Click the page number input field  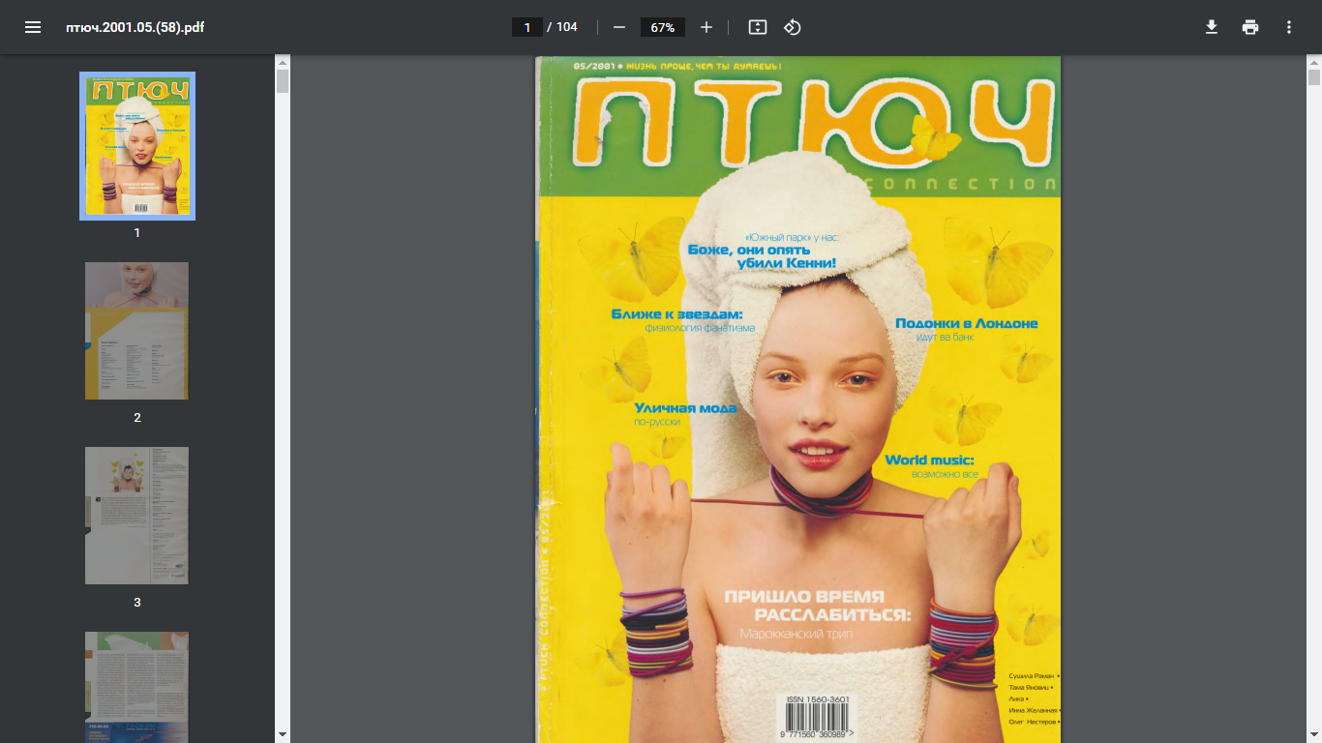click(x=527, y=27)
